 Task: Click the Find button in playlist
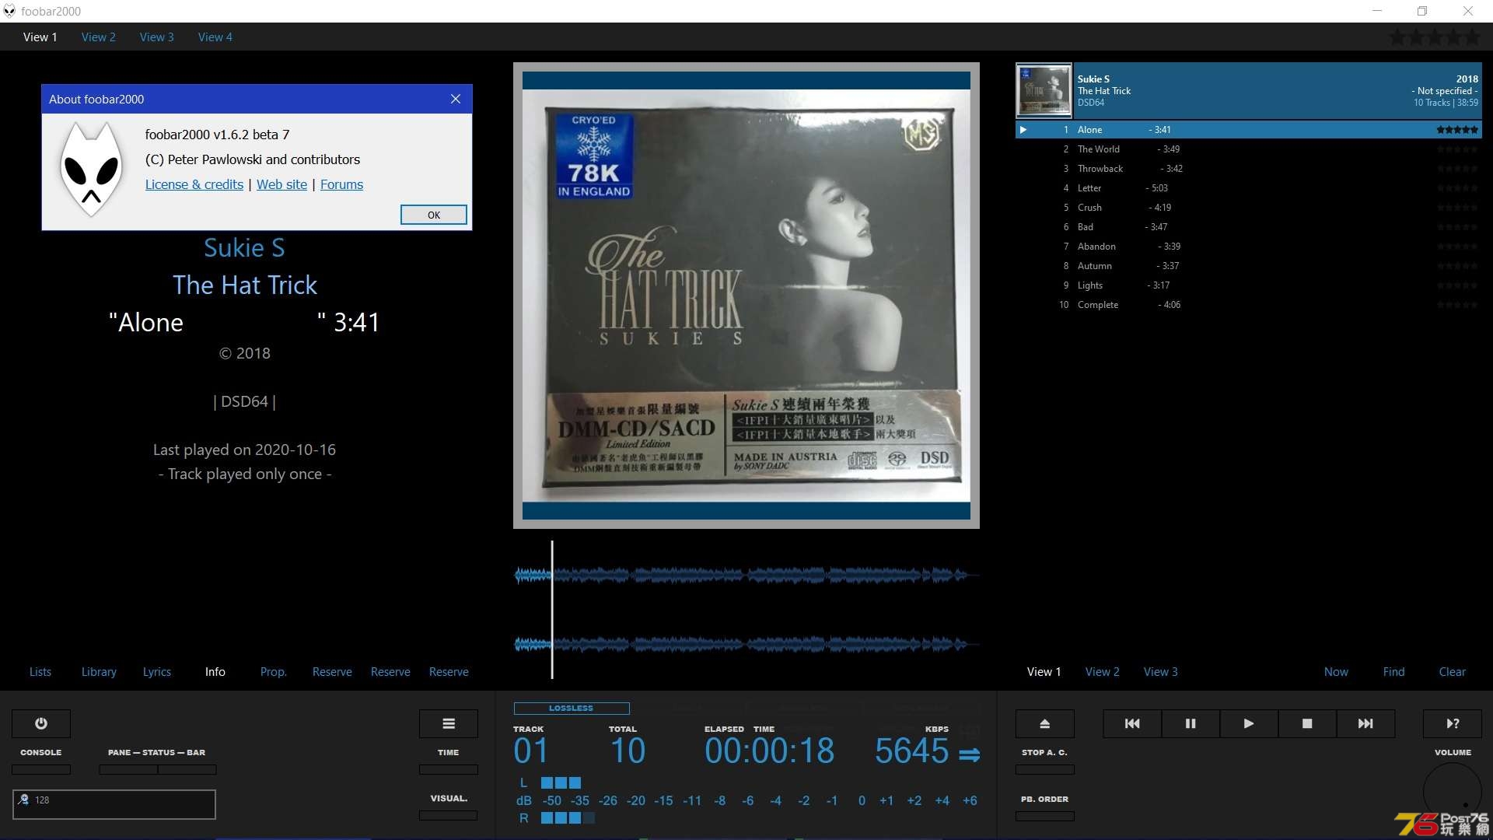point(1393,672)
